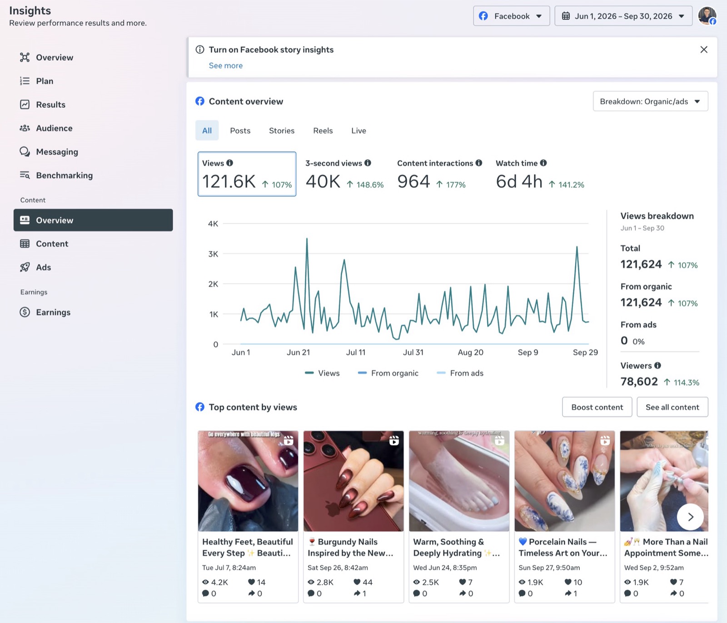
Task: Open Content Overview in the sidebar
Action: pyautogui.click(x=93, y=220)
